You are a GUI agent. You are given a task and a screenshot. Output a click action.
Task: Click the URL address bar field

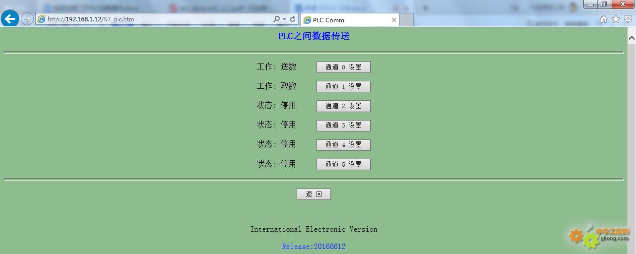[149, 19]
